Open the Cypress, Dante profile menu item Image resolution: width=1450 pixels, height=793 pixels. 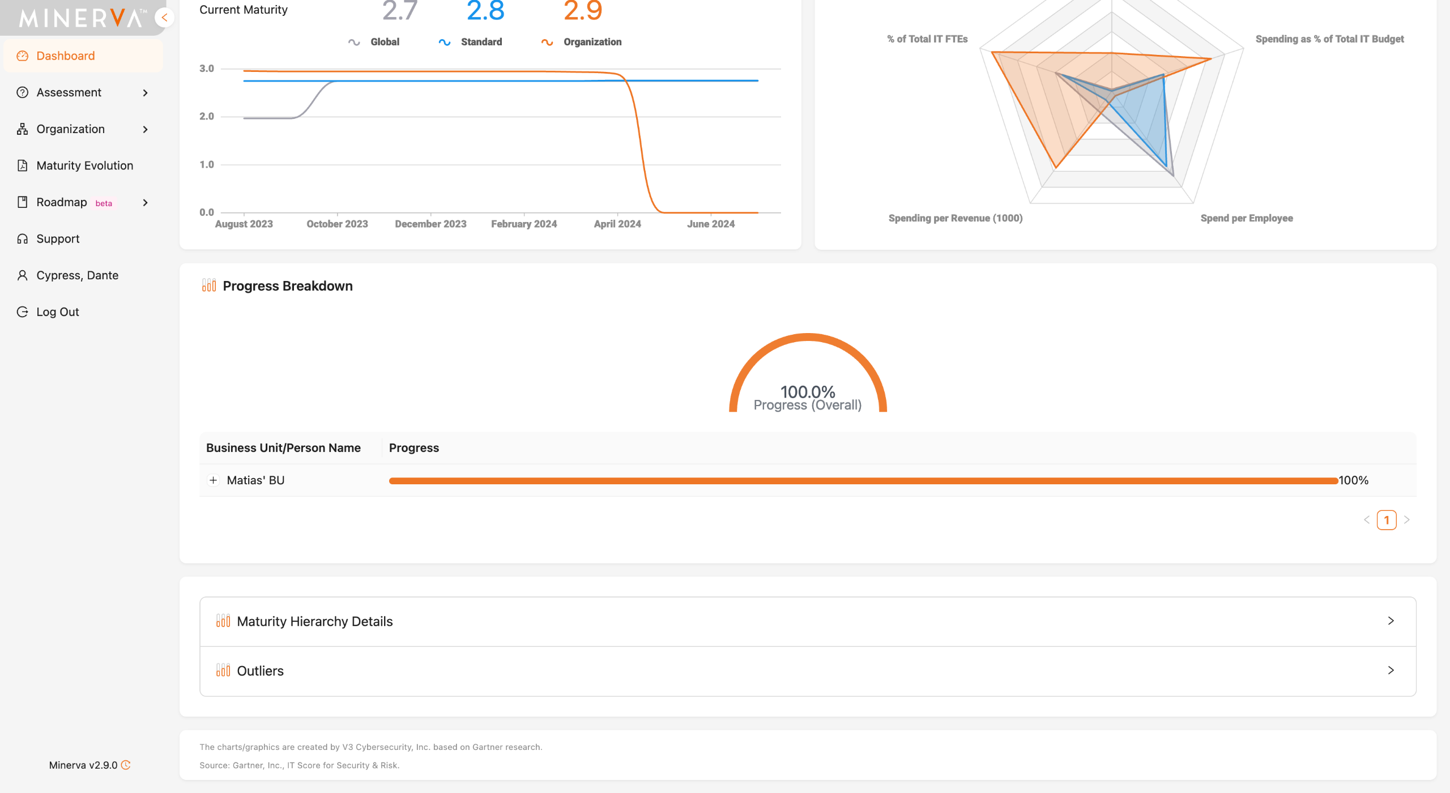[78, 275]
